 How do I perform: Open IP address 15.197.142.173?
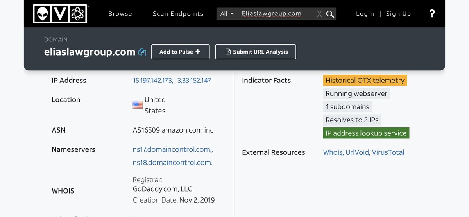[x=152, y=81]
